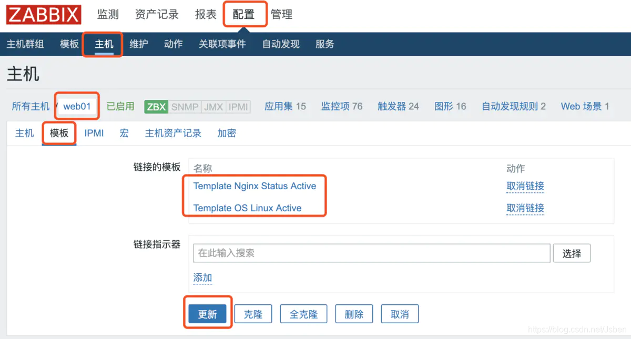Open the 资产记录 top menu
631x339 pixels.
click(x=157, y=15)
